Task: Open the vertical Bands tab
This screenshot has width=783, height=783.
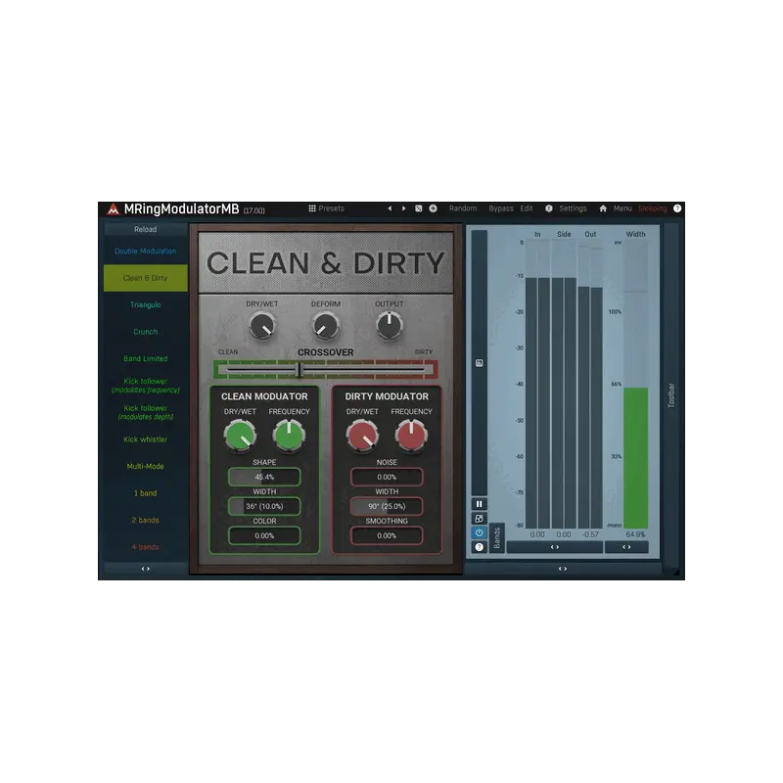Action: click(497, 538)
